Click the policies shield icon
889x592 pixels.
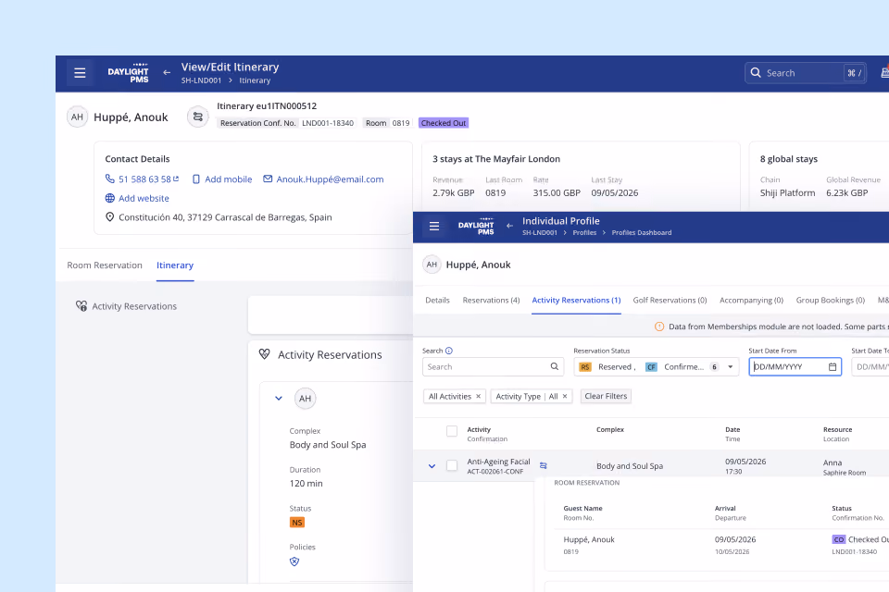[x=294, y=561]
